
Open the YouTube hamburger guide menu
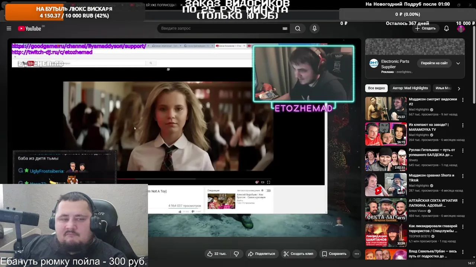[9, 29]
